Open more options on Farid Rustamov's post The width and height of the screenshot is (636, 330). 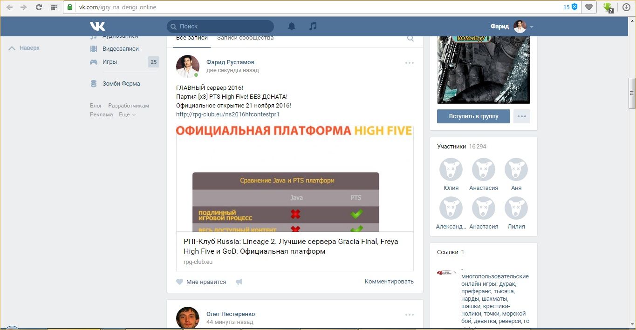[x=409, y=63]
